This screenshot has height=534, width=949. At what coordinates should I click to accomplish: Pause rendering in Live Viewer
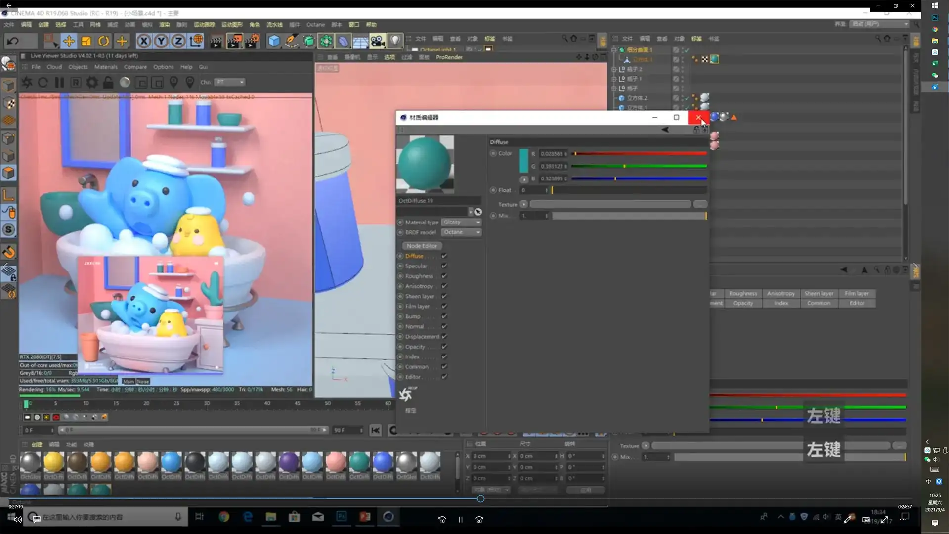coord(59,82)
